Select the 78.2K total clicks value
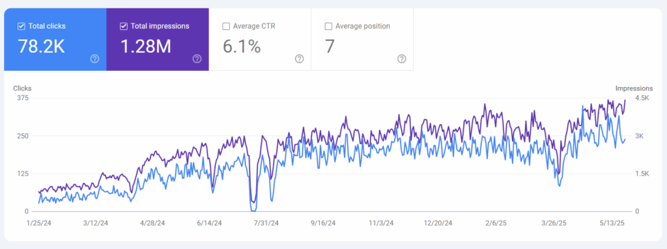Image resolution: width=667 pixels, height=249 pixels. (41, 46)
